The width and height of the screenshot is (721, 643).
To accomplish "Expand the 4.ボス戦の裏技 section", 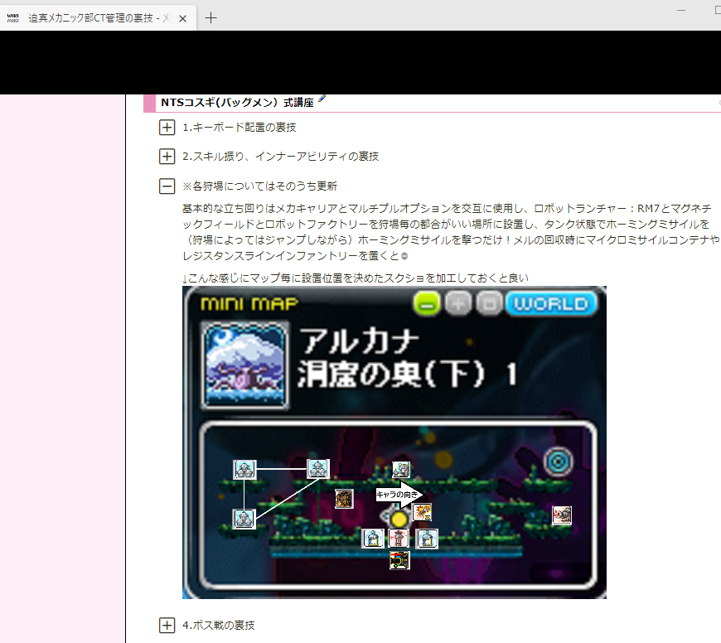I will [x=167, y=625].
